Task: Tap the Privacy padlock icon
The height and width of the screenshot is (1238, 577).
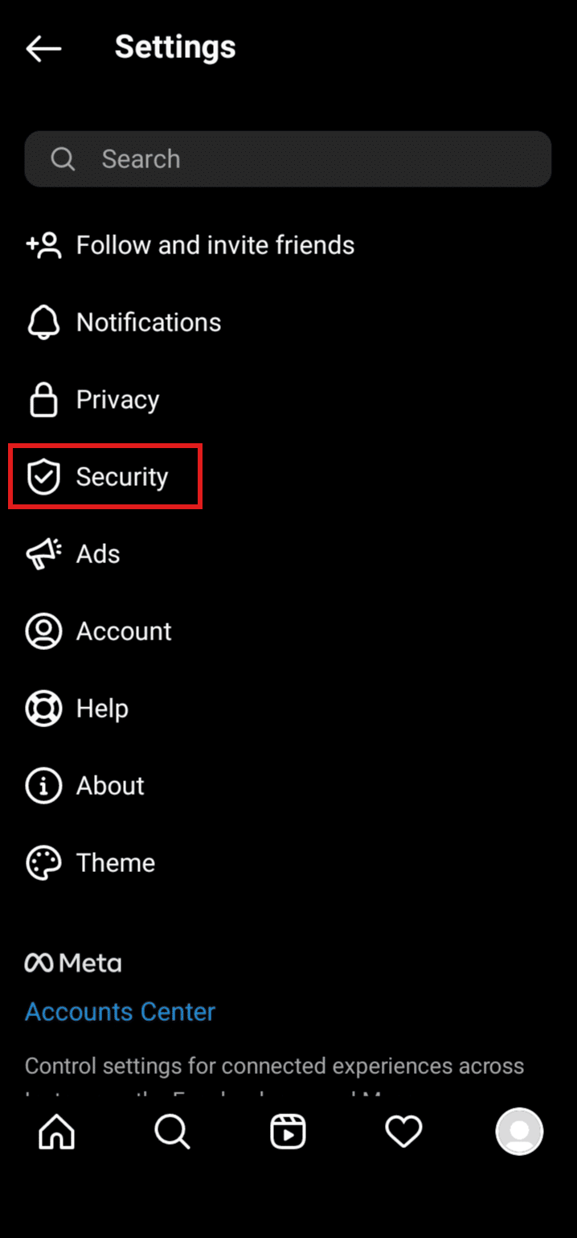Action: coord(43,400)
